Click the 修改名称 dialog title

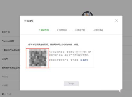tap(29, 21)
